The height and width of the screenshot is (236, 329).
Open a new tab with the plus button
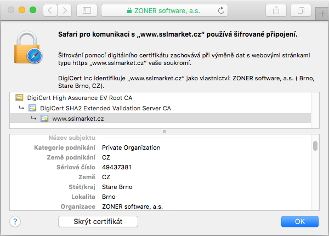point(322,14)
